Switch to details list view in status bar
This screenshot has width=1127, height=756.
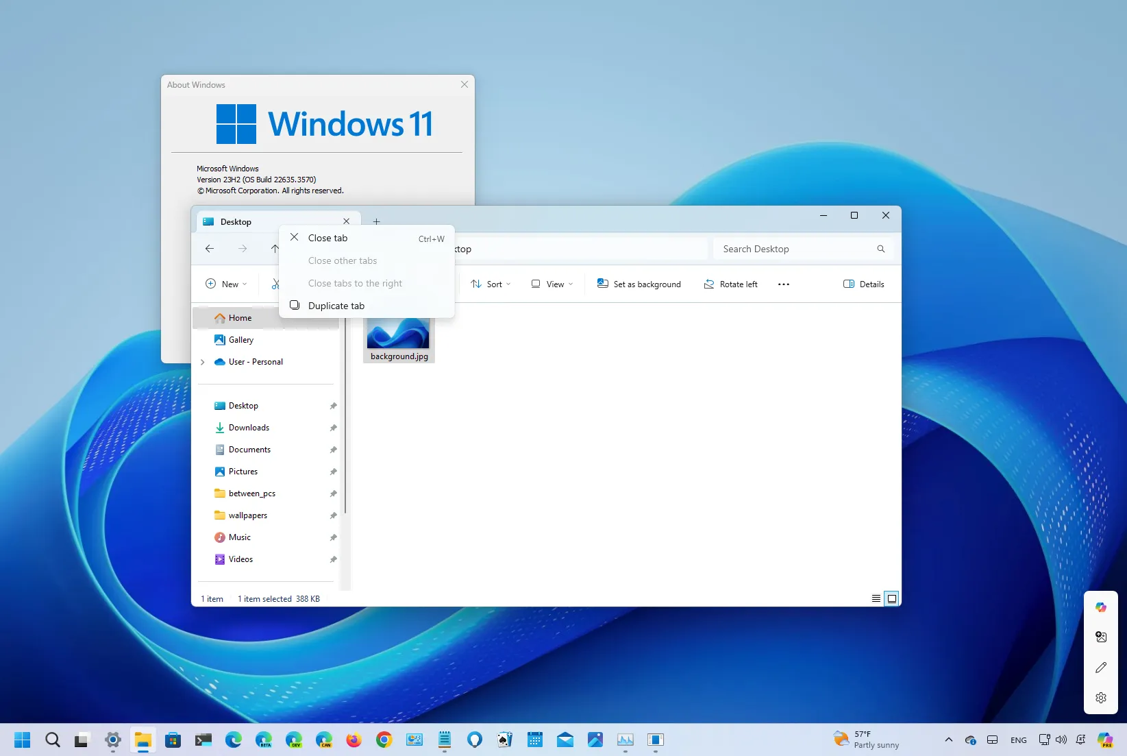coord(876,598)
